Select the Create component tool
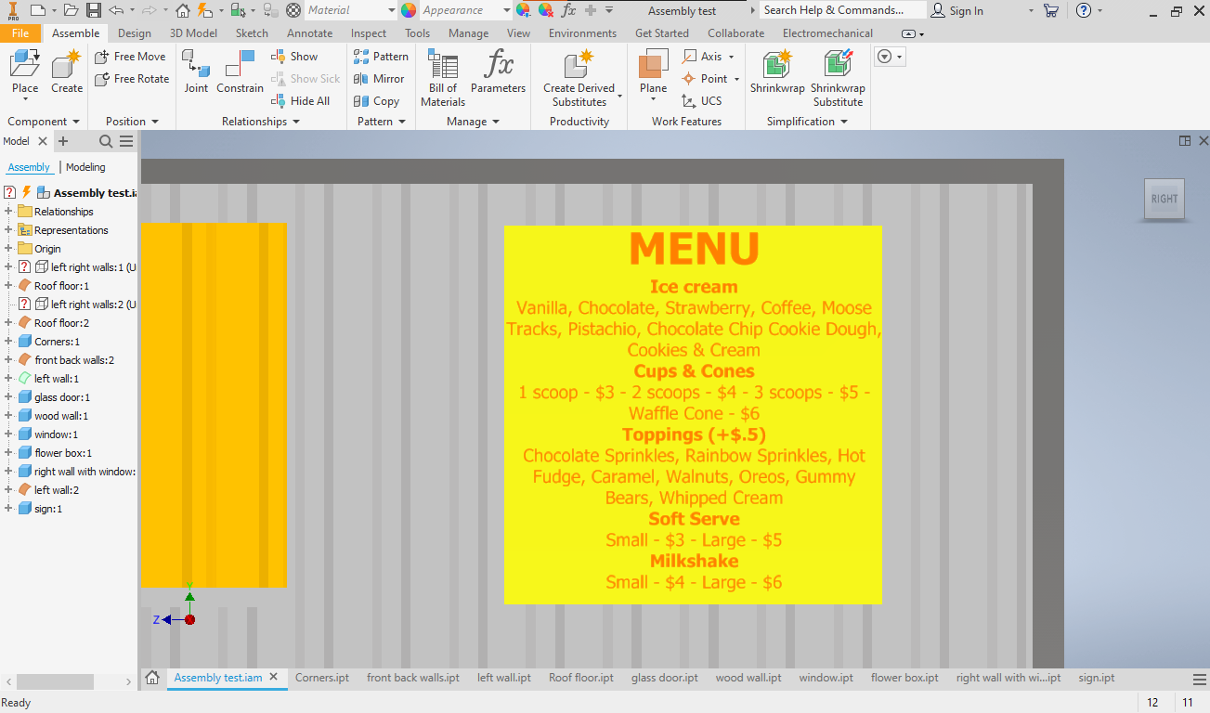Screen dimensions: 1210x713 67,72
